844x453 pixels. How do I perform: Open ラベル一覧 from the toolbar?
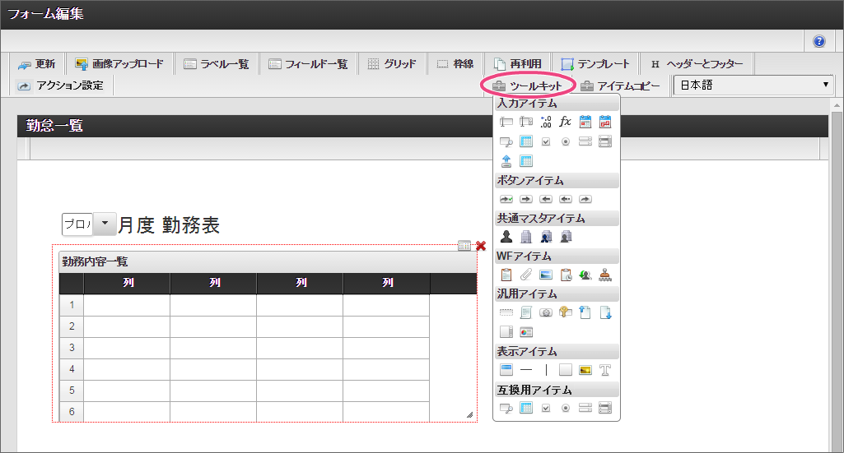pos(216,64)
